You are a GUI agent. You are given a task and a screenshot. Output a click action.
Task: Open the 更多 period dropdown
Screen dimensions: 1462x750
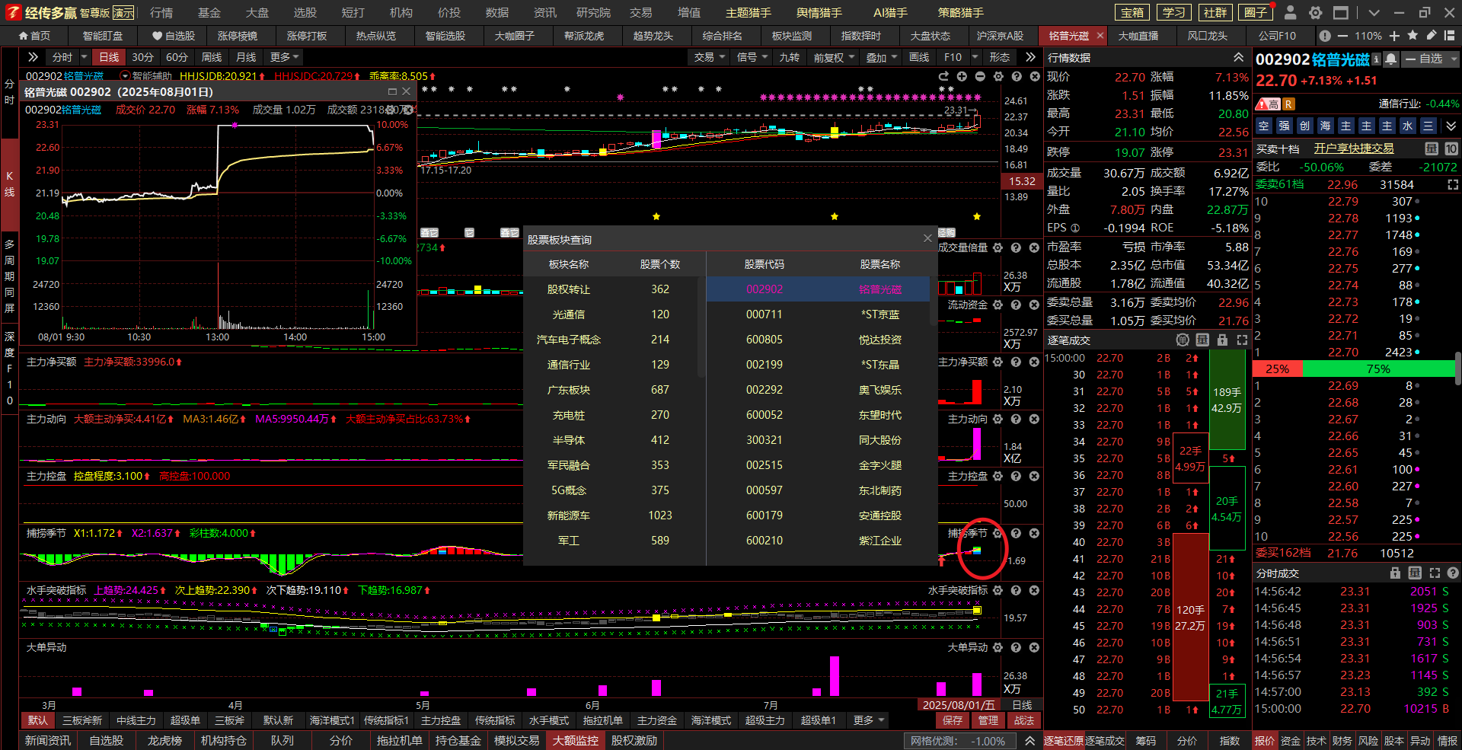285,57
